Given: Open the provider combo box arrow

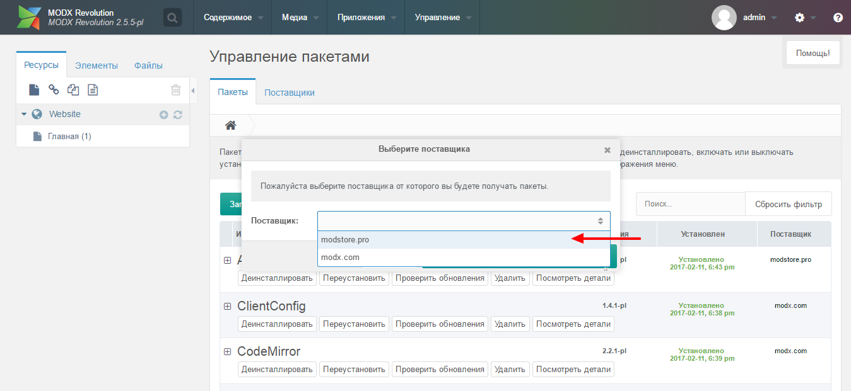Looking at the screenshot, I should 601,221.
